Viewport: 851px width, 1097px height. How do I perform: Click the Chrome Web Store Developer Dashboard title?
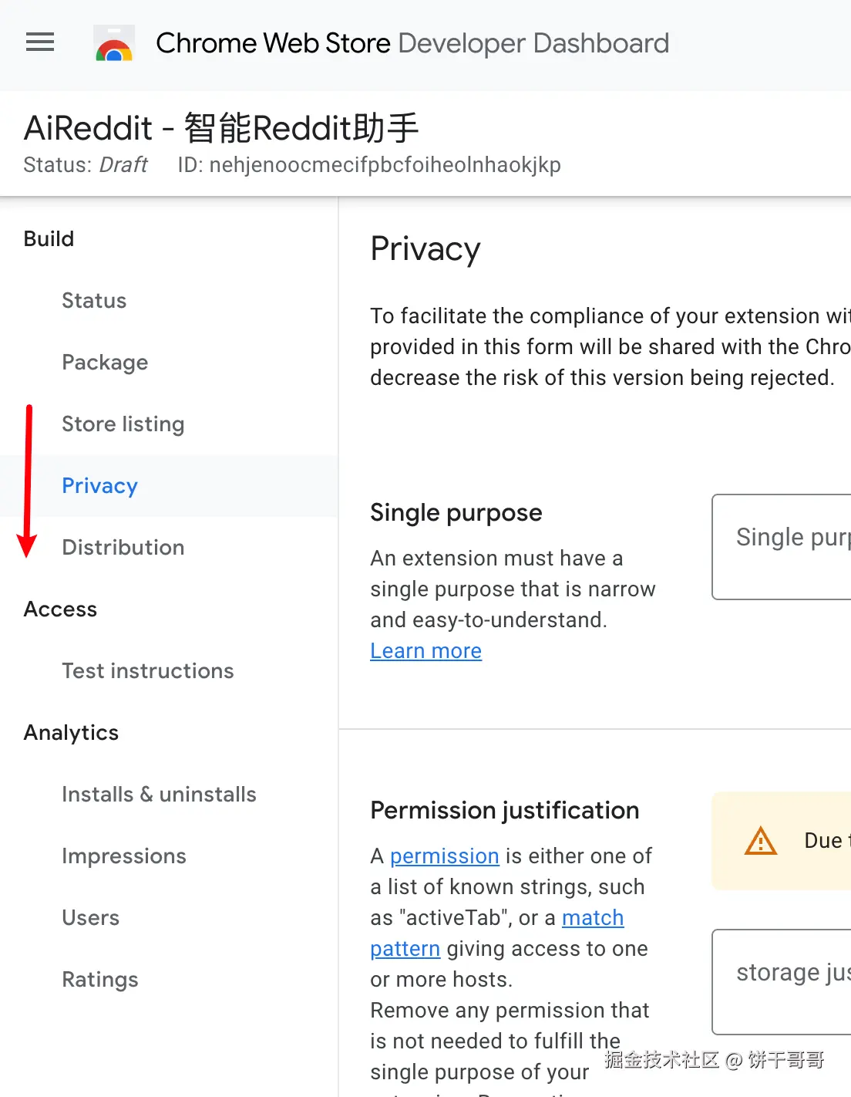point(412,43)
